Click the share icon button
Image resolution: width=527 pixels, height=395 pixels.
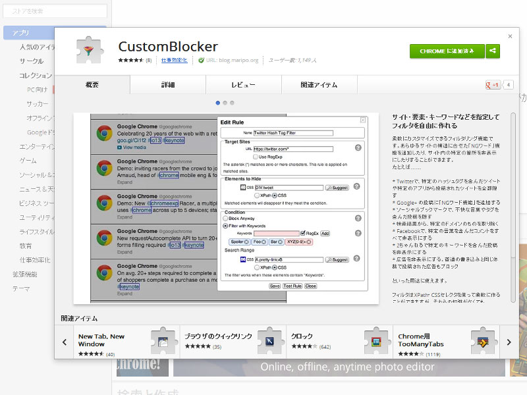coord(493,51)
